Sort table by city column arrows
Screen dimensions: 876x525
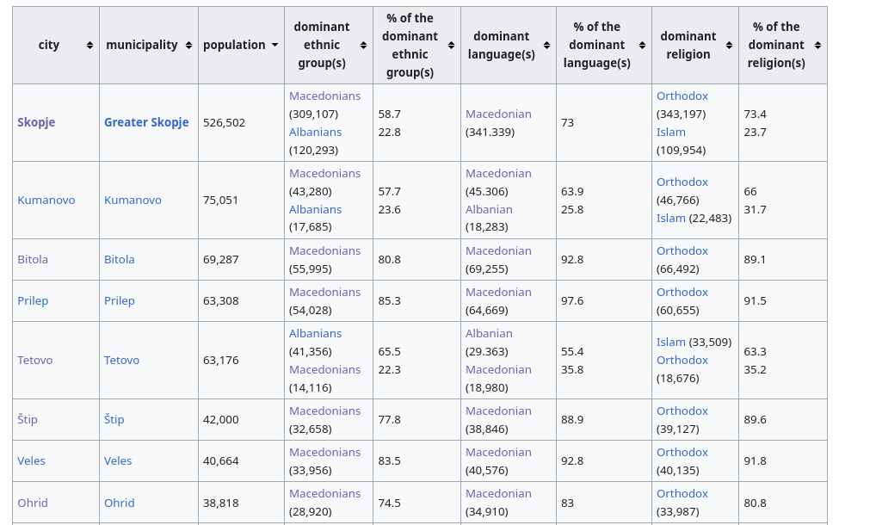pos(89,46)
